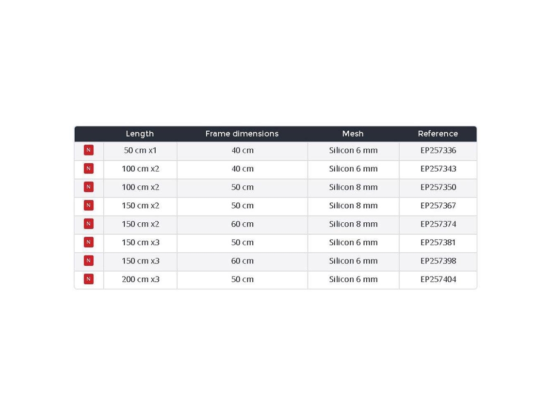Viewport: 553px width, 414px height.
Task: Click the 50 cm x1 length cell
Action: [140, 150]
